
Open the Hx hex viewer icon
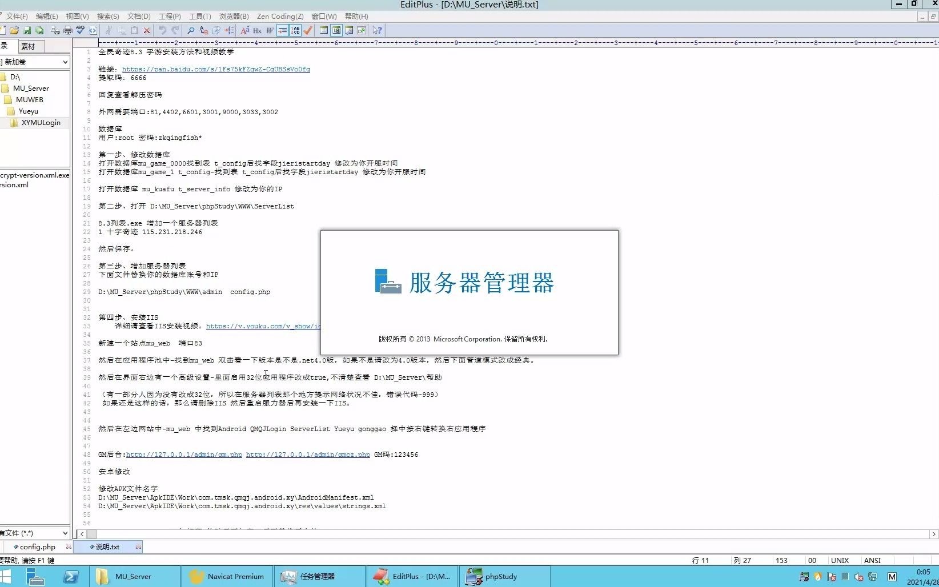tap(258, 30)
